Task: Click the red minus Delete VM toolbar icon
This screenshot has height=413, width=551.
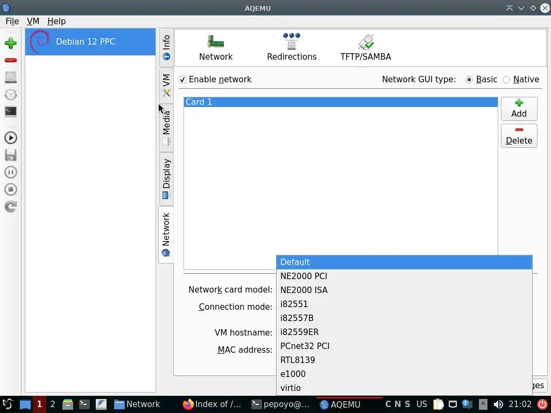Action: [x=11, y=60]
